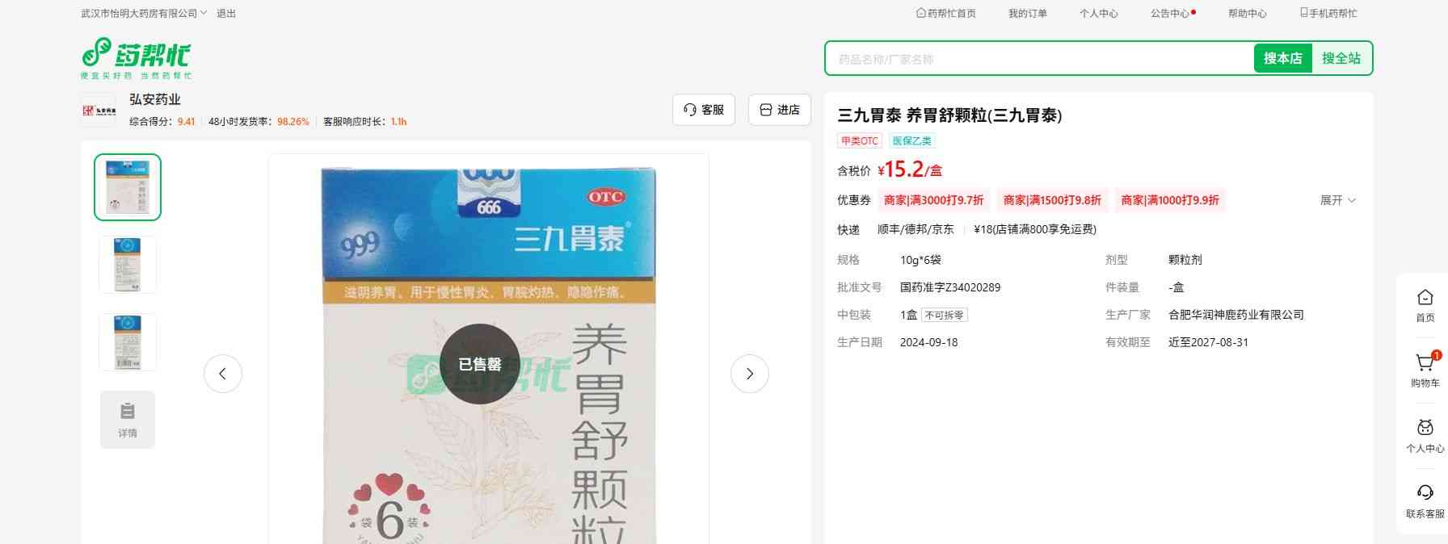Click the 弘安药业 store logo

coord(99,110)
